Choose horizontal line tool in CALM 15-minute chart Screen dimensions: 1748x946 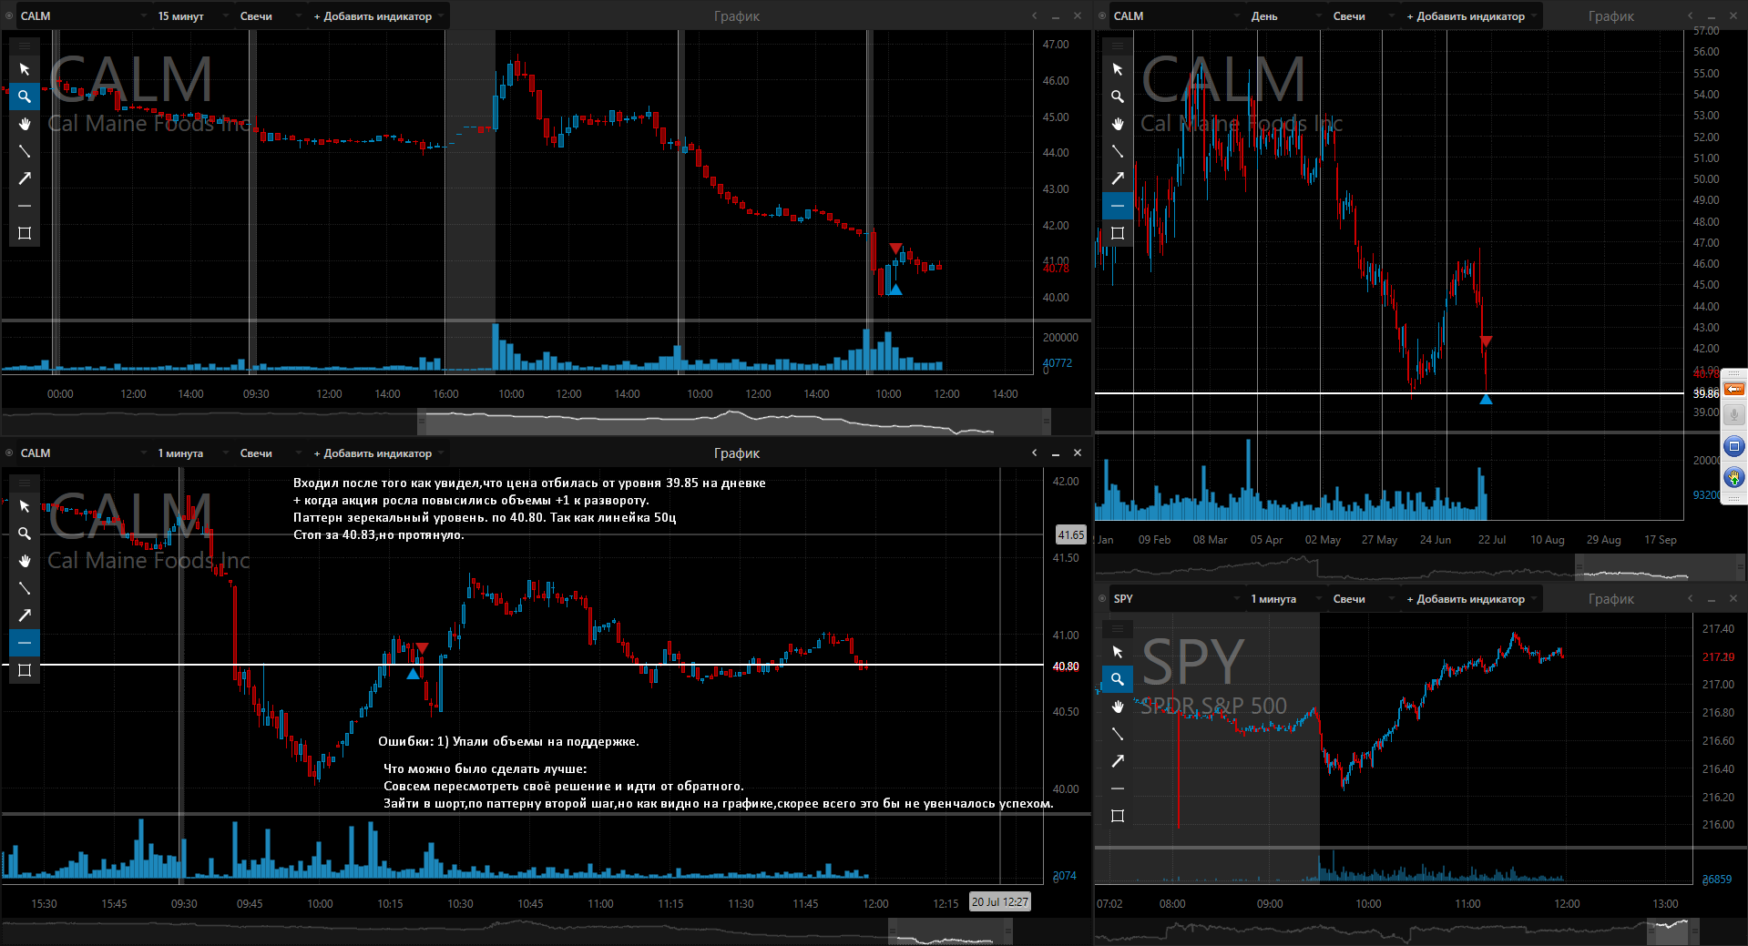click(25, 206)
